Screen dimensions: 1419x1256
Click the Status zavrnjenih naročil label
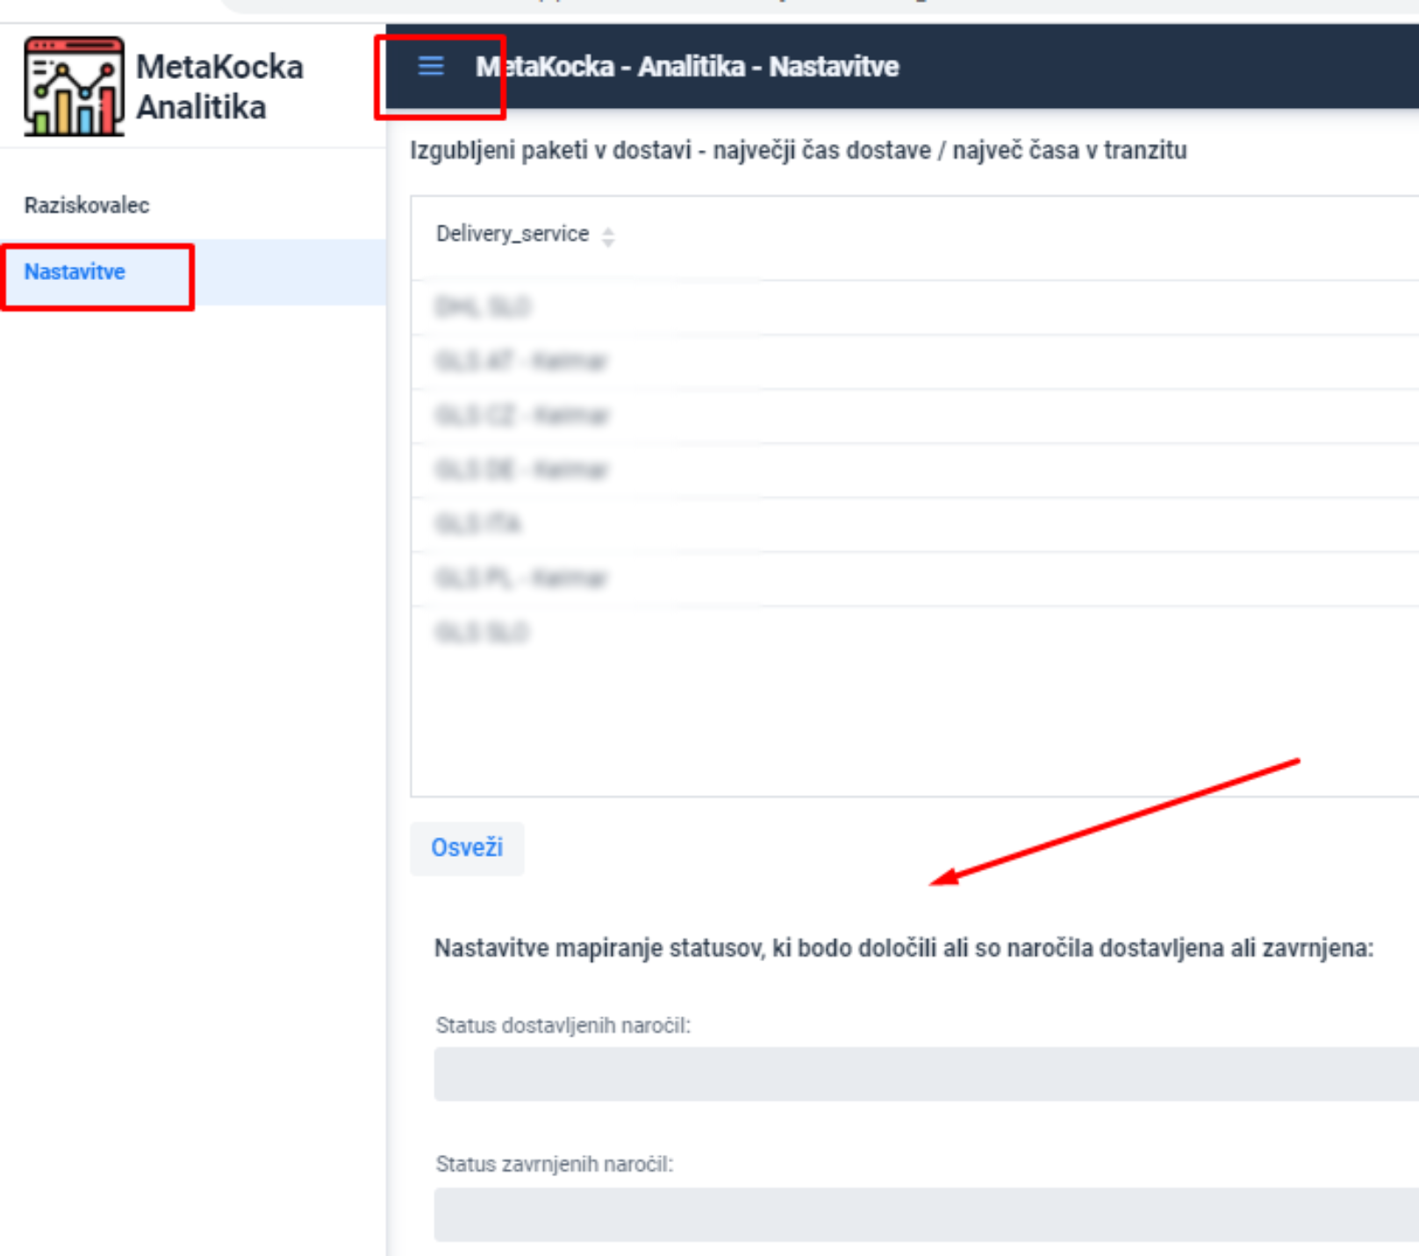pyautogui.click(x=555, y=1164)
